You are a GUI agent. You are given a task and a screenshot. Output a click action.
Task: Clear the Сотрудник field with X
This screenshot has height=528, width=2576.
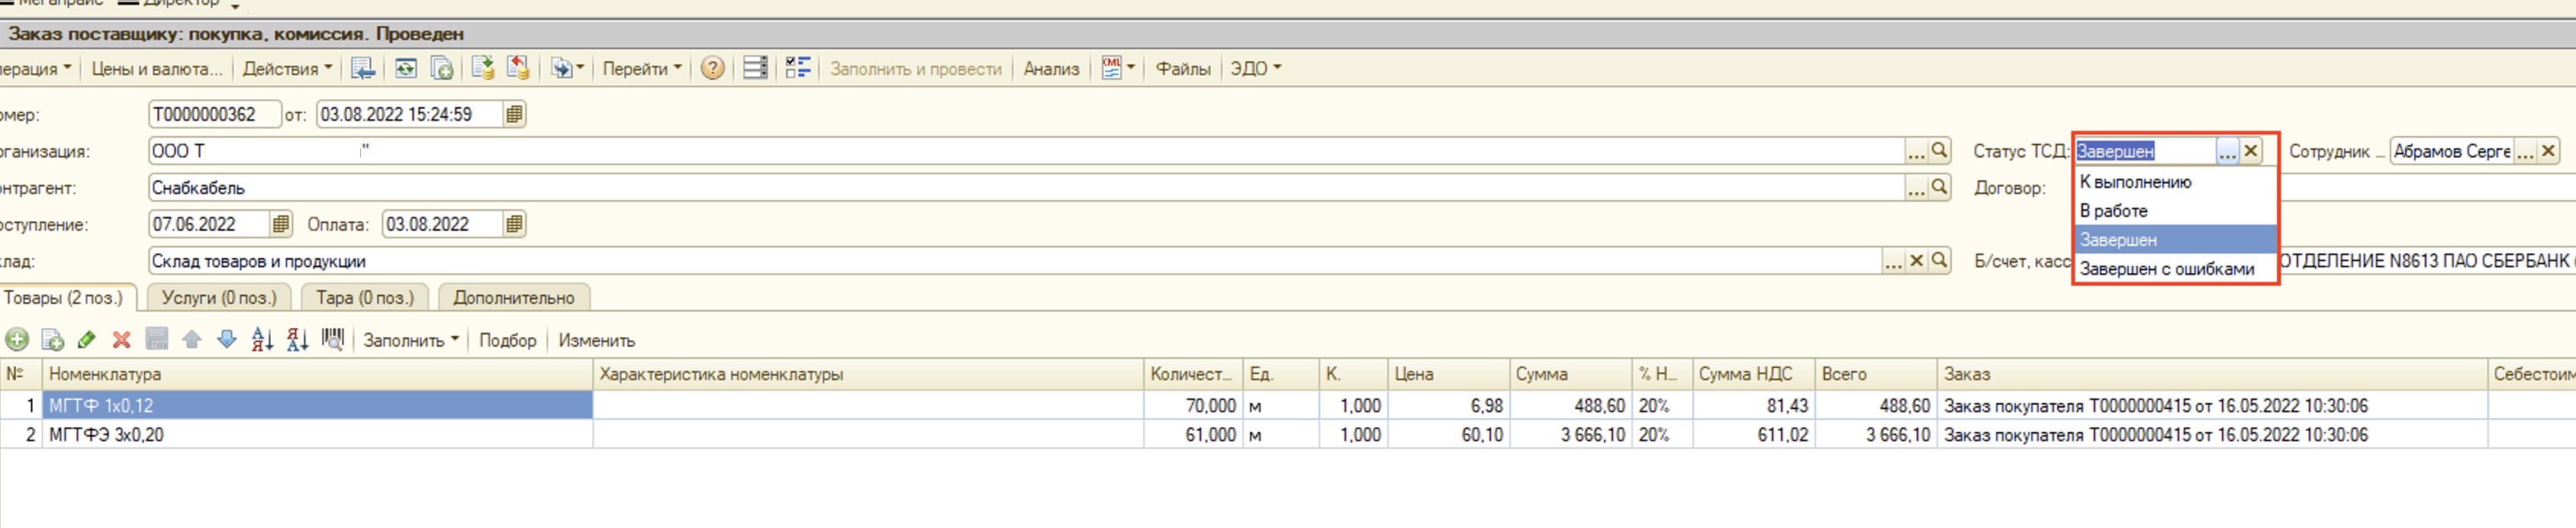(x=2548, y=150)
